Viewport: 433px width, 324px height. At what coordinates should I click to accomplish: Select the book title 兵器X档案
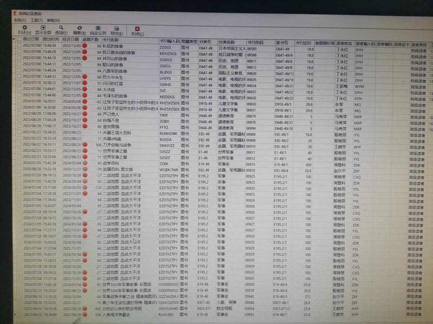[112, 139]
